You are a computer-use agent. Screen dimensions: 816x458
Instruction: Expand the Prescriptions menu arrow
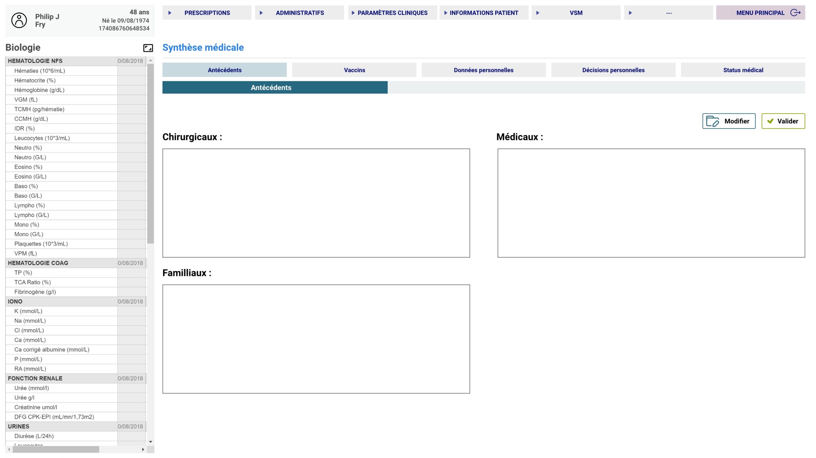tap(170, 13)
